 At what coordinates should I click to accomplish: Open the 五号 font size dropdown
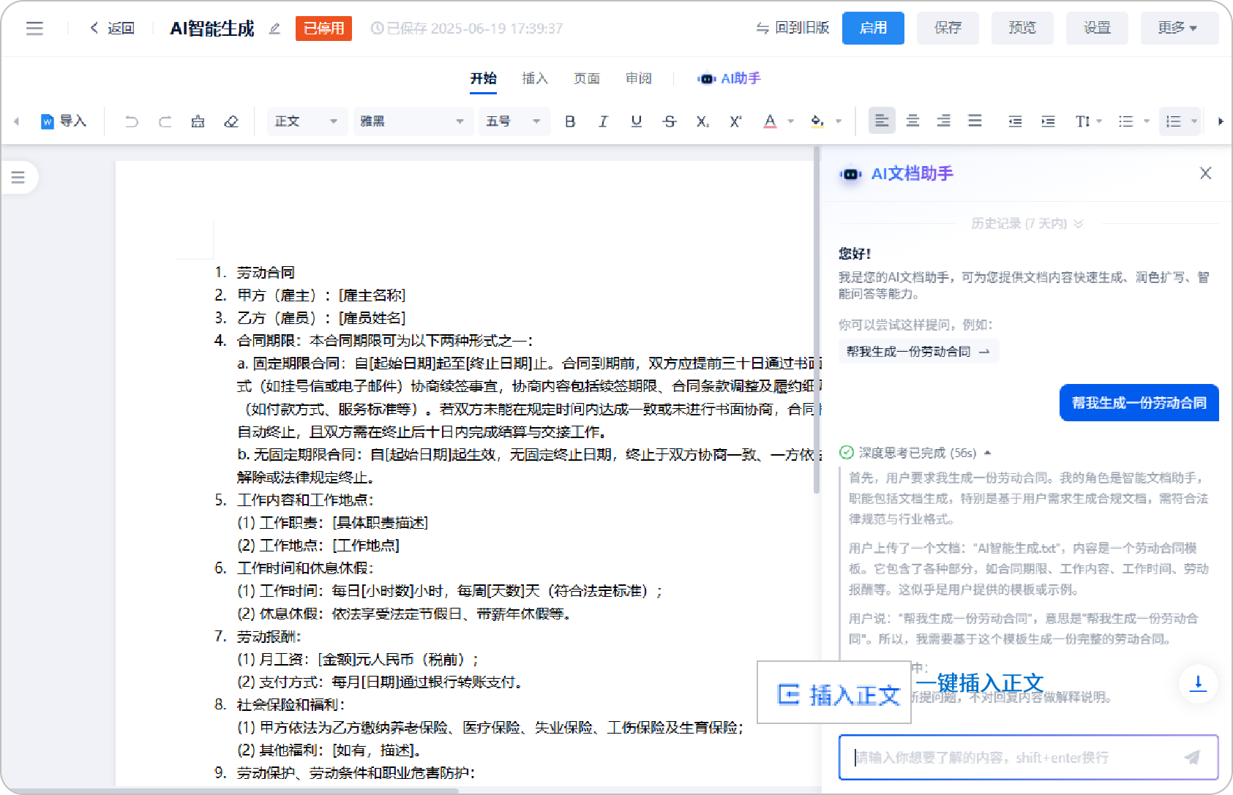click(x=514, y=121)
